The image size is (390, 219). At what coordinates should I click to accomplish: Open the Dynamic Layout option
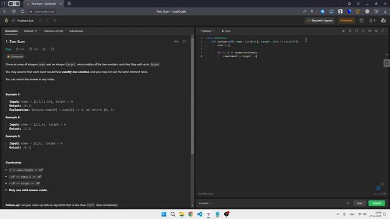coord(320,21)
